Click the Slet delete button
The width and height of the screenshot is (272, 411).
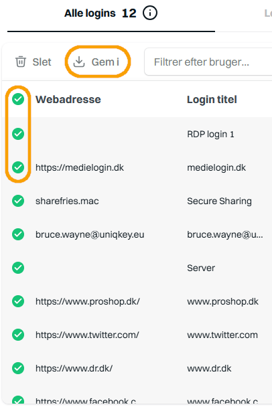click(x=33, y=62)
